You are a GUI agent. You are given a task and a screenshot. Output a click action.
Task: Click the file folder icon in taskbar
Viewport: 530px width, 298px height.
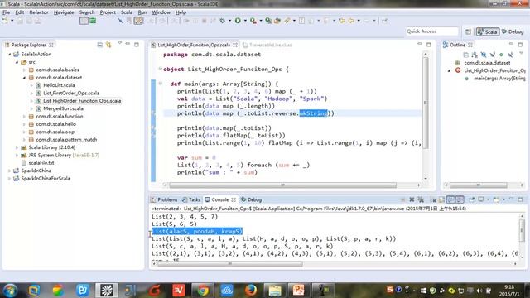[274, 291]
